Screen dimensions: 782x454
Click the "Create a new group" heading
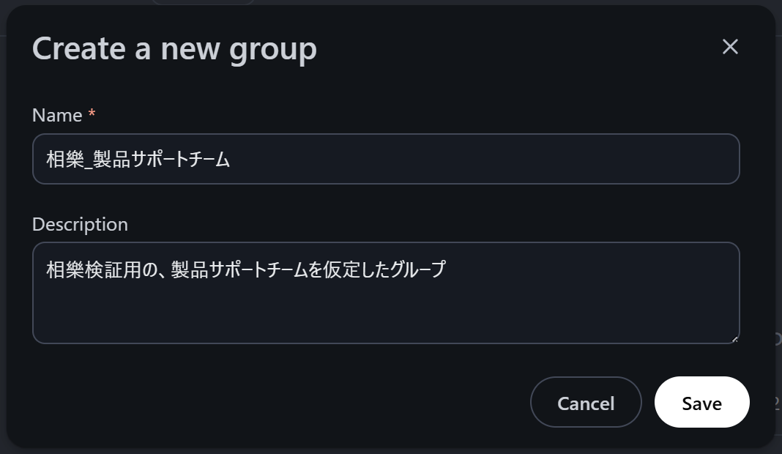[x=174, y=48]
